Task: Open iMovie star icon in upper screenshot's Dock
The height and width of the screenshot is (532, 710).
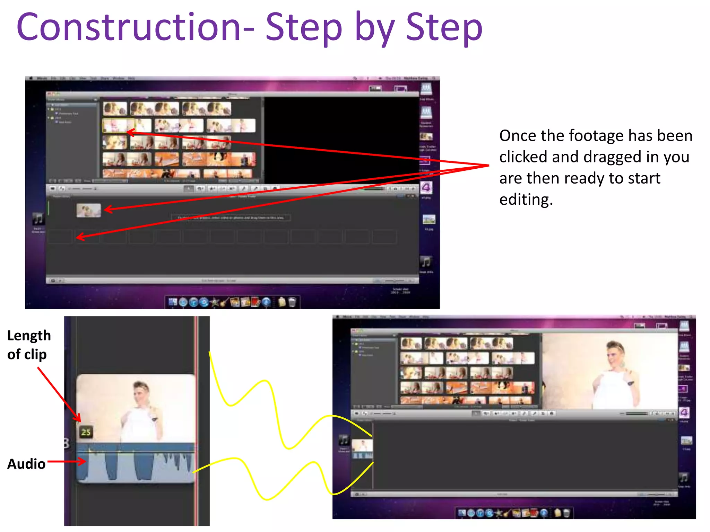Action: pos(215,302)
